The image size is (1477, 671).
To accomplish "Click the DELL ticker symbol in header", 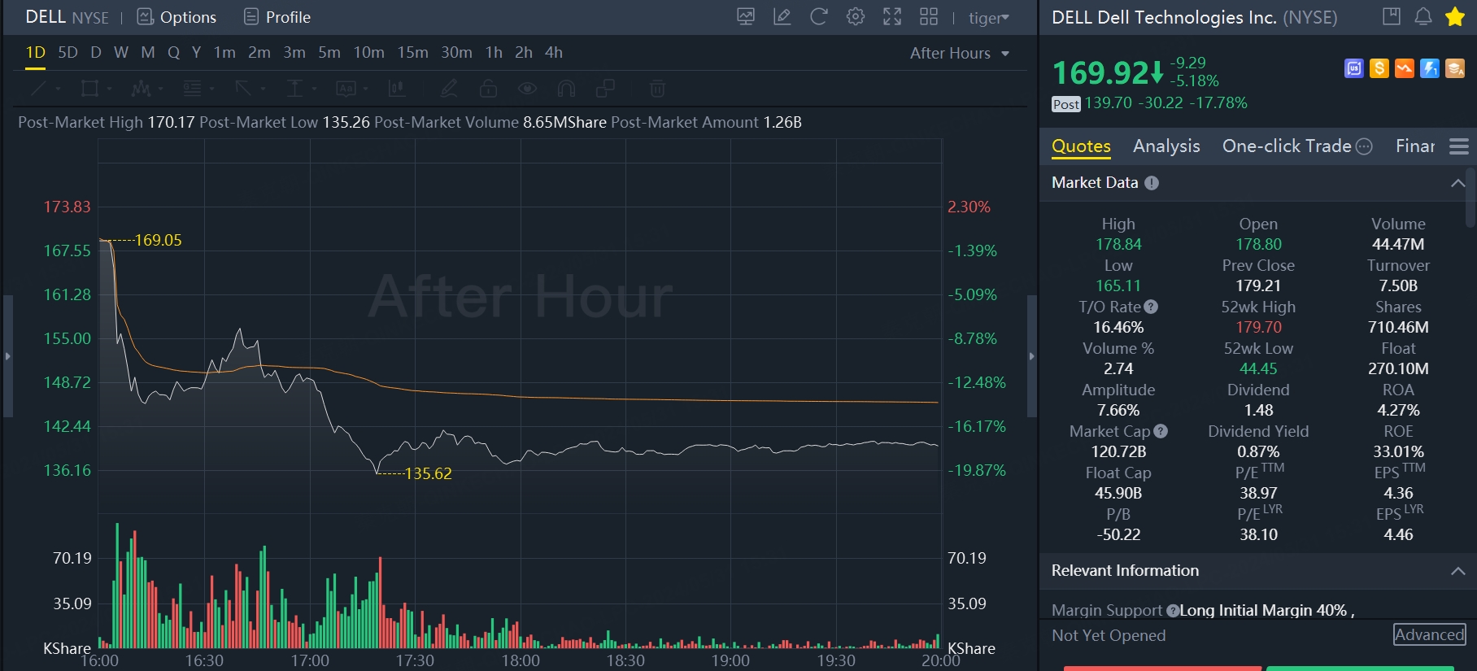I will pos(46,17).
